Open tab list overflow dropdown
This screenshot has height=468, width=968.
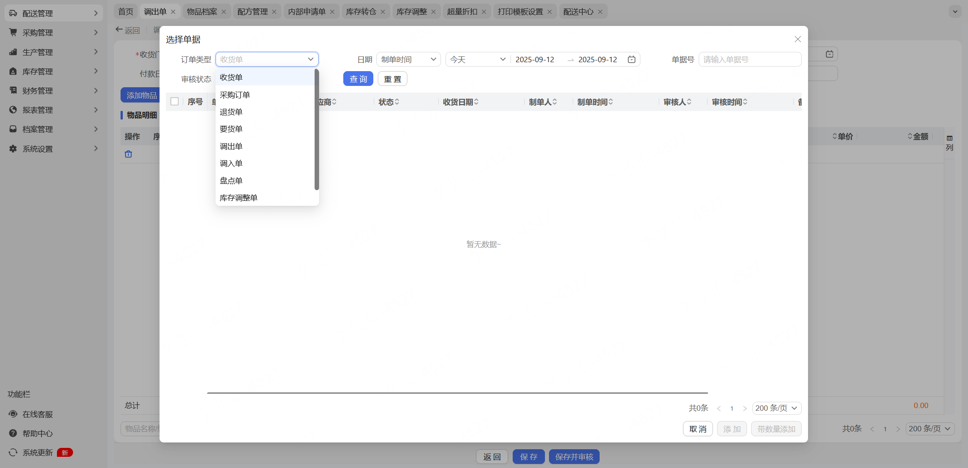(955, 12)
